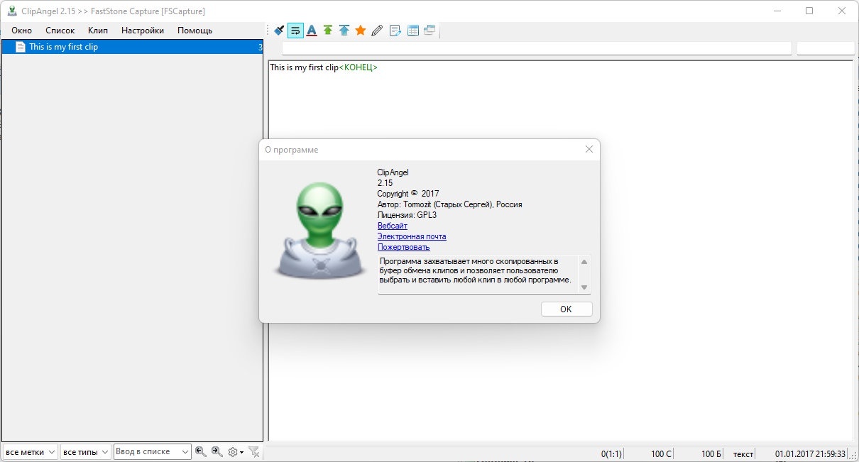Click the author line "Автор: Tormozit"
The height and width of the screenshot is (462, 859).
tap(450, 204)
